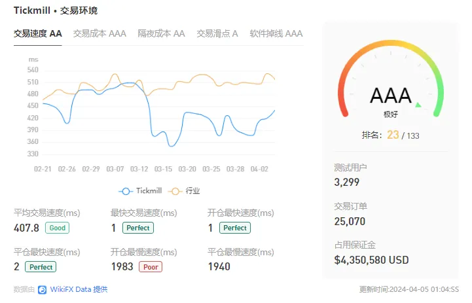Image resolution: width=472 pixels, height=303 pixels.
Task: Click the AAA rating in the gauge
Action: pos(391,96)
